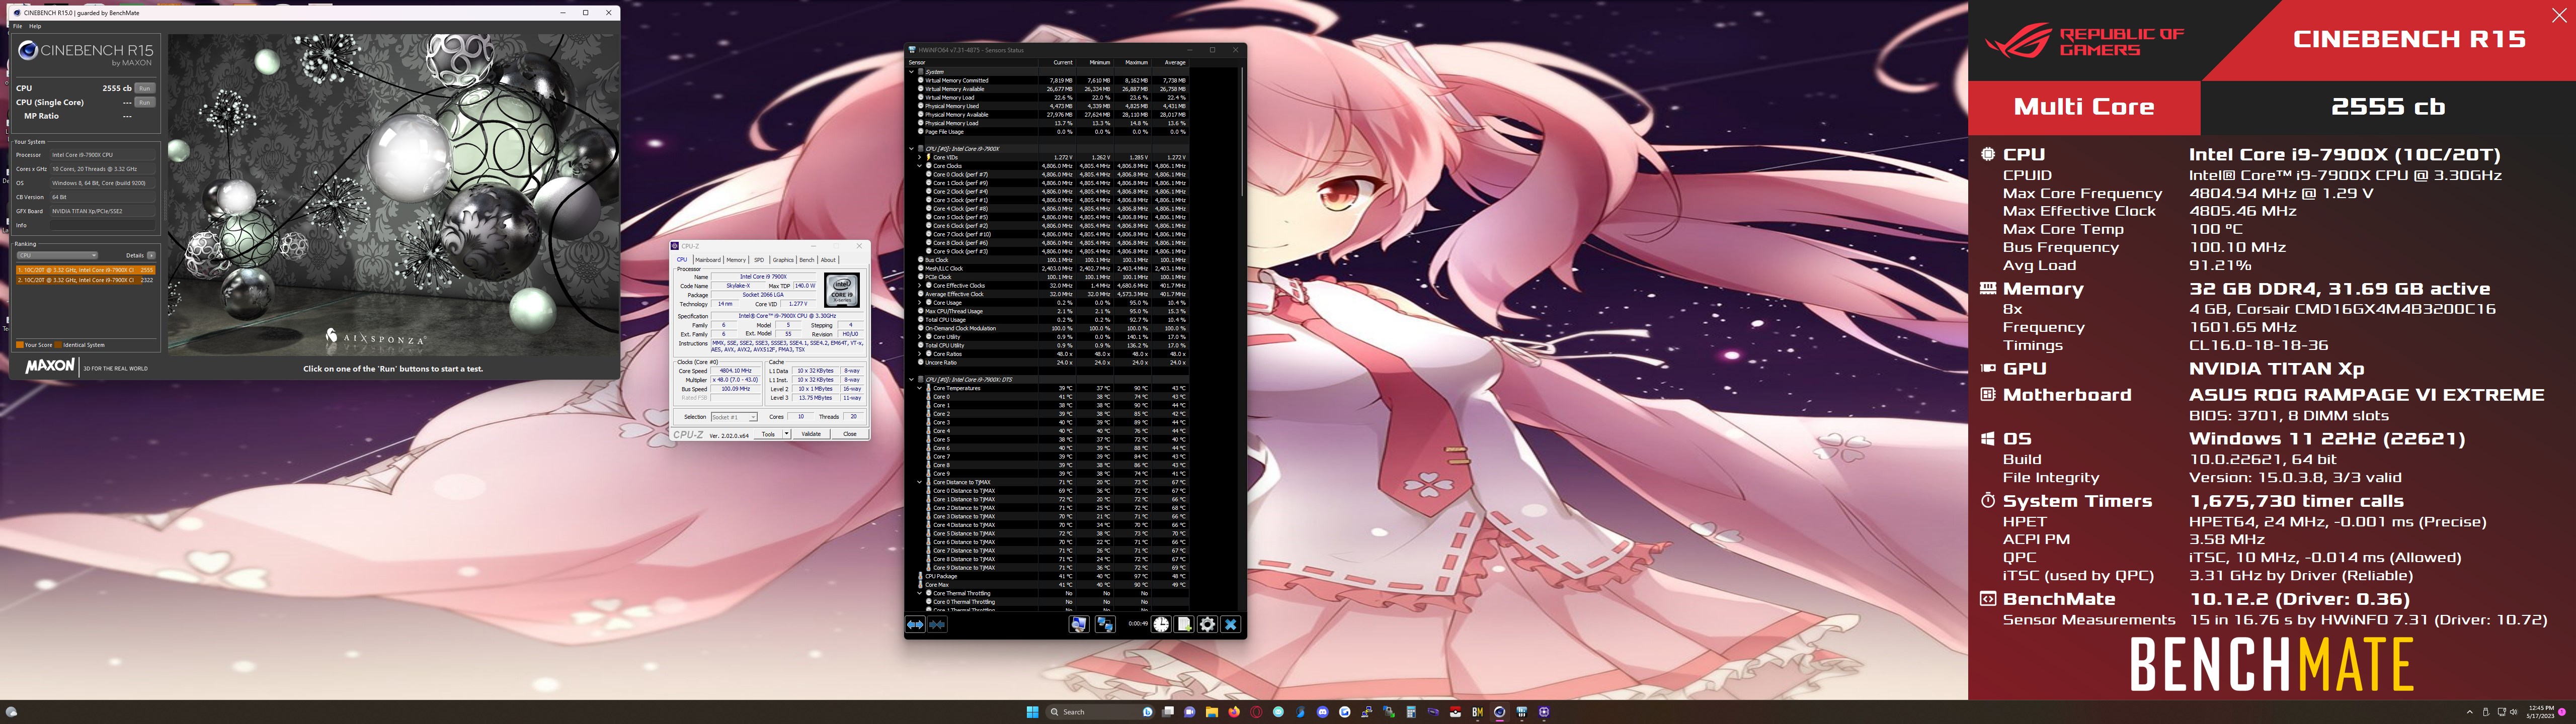
Task: Click HWiNFO two-monitors connection icon
Action: [x=1106, y=624]
